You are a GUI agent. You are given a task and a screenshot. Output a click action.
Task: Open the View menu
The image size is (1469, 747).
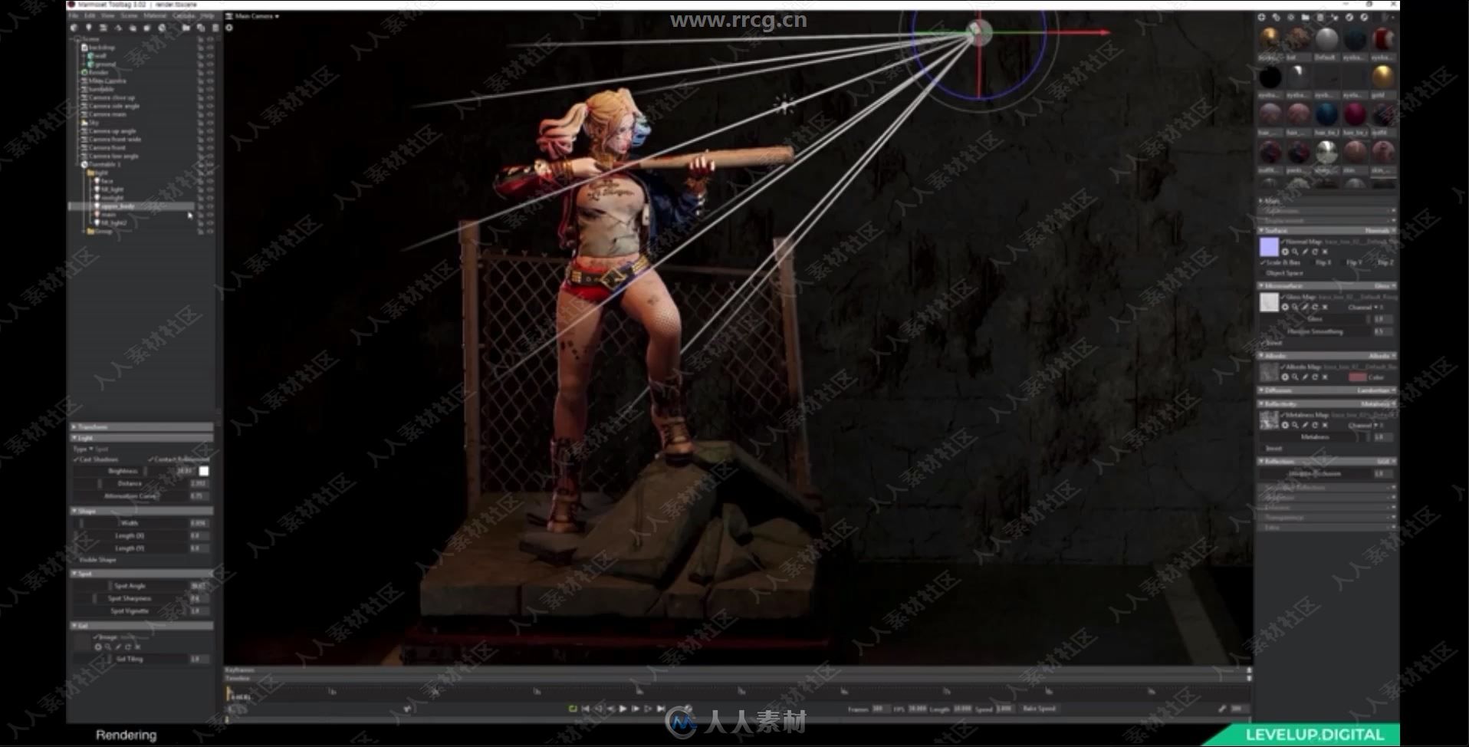click(x=107, y=16)
